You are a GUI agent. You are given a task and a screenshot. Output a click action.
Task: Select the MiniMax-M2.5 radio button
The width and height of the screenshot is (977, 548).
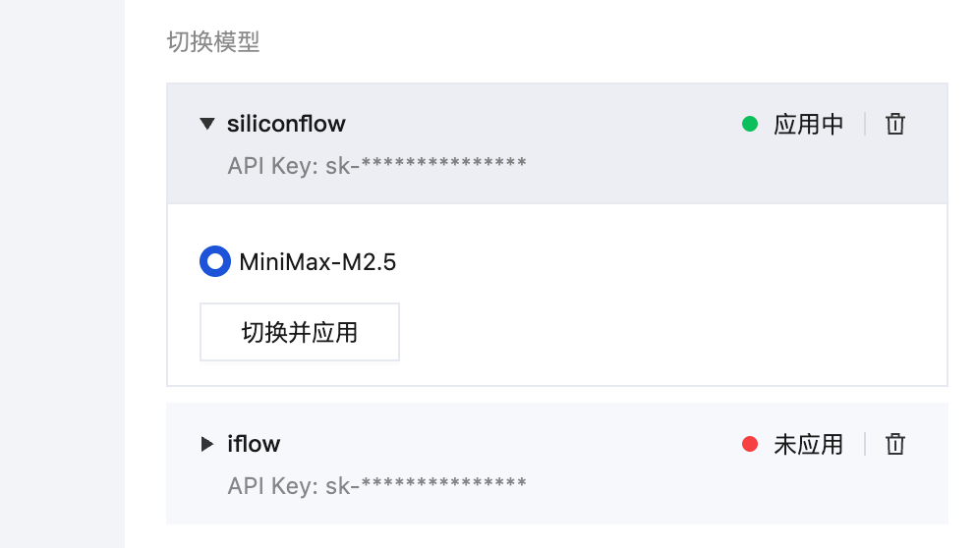215,261
